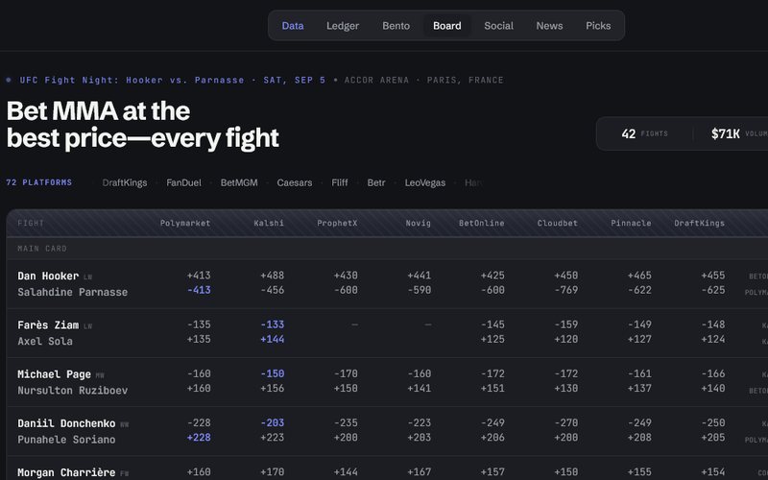Select Betr in the platforms list
Screen dimensions: 768x480
point(376,182)
